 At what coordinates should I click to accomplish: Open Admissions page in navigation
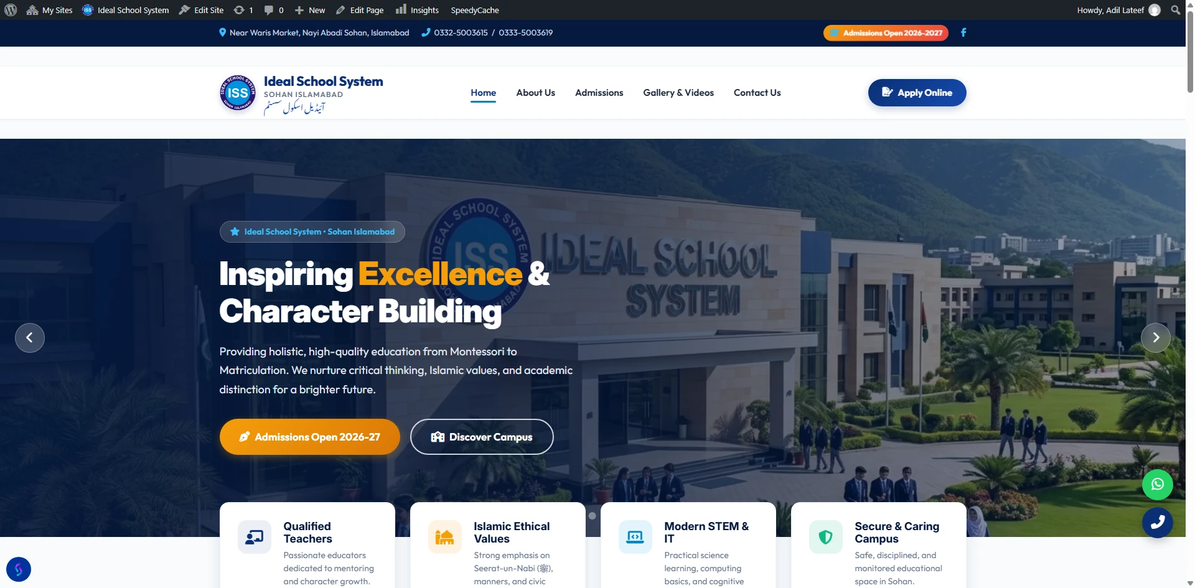click(599, 93)
